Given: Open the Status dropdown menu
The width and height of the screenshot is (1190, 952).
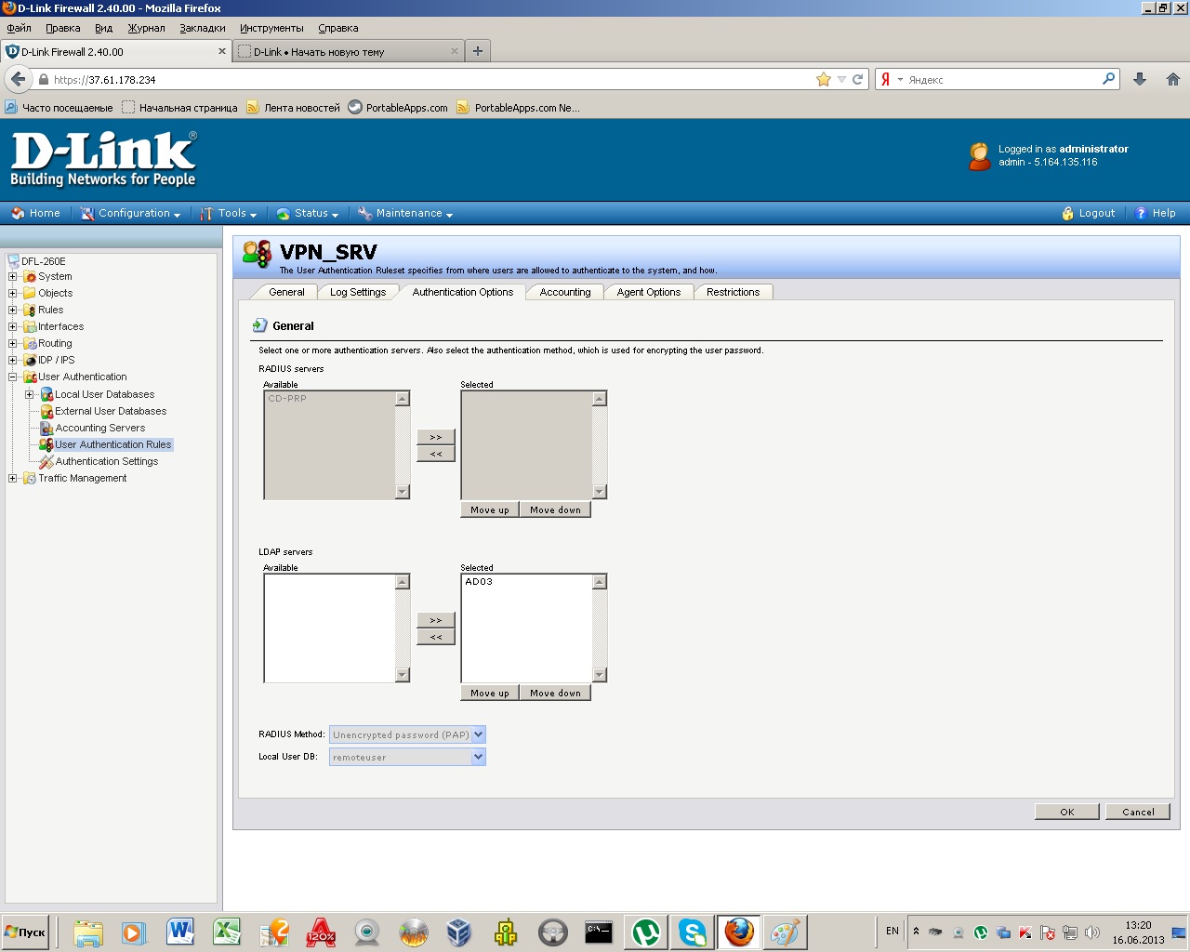Looking at the screenshot, I should [308, 214].
